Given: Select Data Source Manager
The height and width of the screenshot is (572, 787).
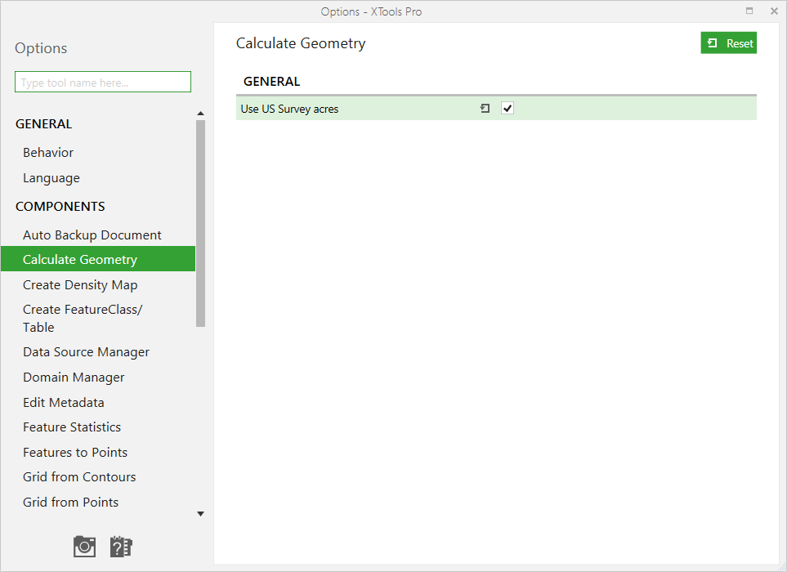Looking at the screenshot, I should click(x=87, y=352).
